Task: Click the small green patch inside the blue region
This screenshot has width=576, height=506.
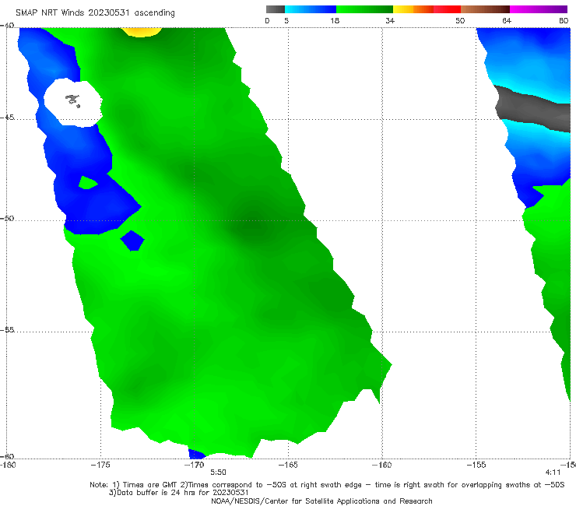Action: (x=88, y=183)
